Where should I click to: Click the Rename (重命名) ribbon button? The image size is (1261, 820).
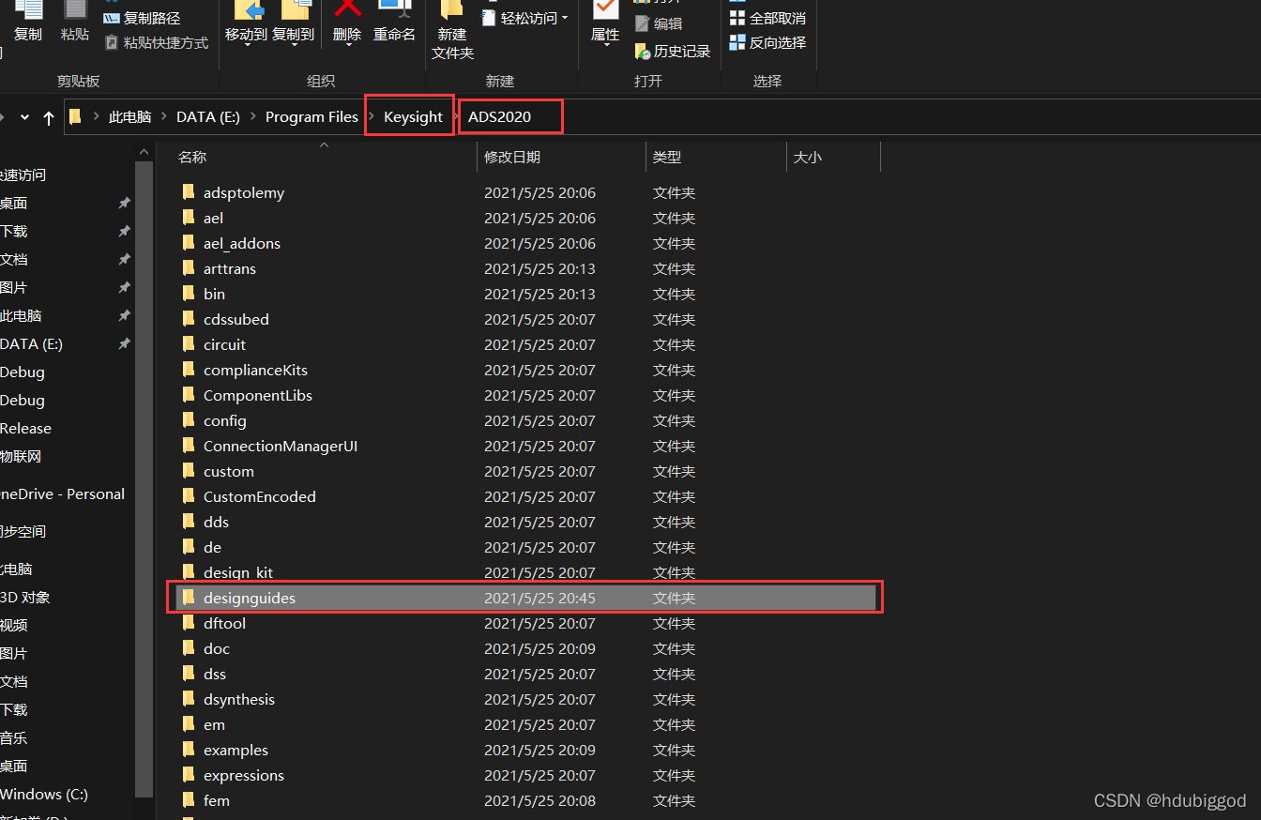394,23
